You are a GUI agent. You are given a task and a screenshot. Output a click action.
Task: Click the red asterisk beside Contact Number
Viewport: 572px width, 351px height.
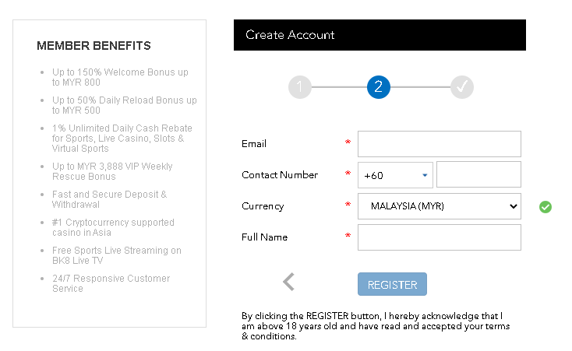click(x=348, y=174)
